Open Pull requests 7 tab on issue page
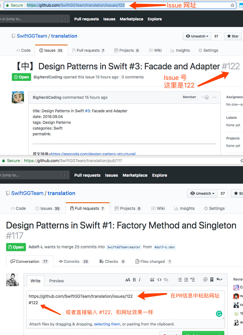The height and width of the screenshot is (335, 243). click(89, 50)
